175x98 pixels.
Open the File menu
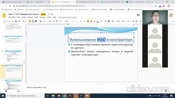pyautogui.click(x=9, y=17)
